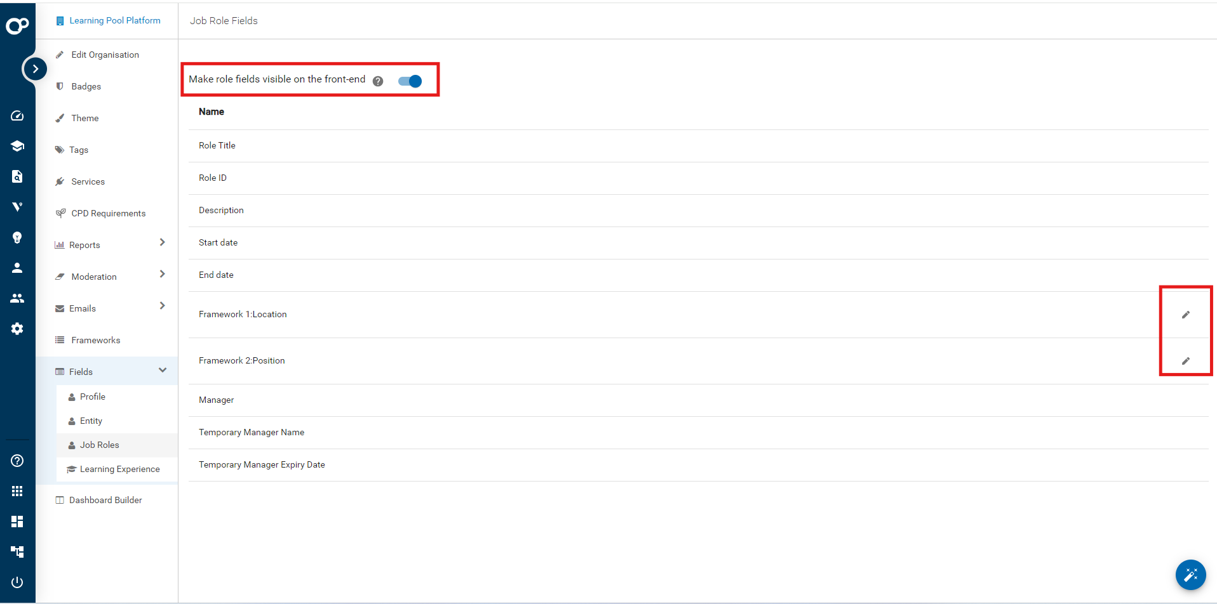The image size is (1217, 604).
Task: Expand the Moderation submenu arrow
Action: tap(163, 274)
